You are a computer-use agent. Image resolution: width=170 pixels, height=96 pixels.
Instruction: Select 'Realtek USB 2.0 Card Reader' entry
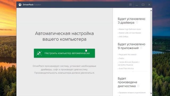point(129,33)
